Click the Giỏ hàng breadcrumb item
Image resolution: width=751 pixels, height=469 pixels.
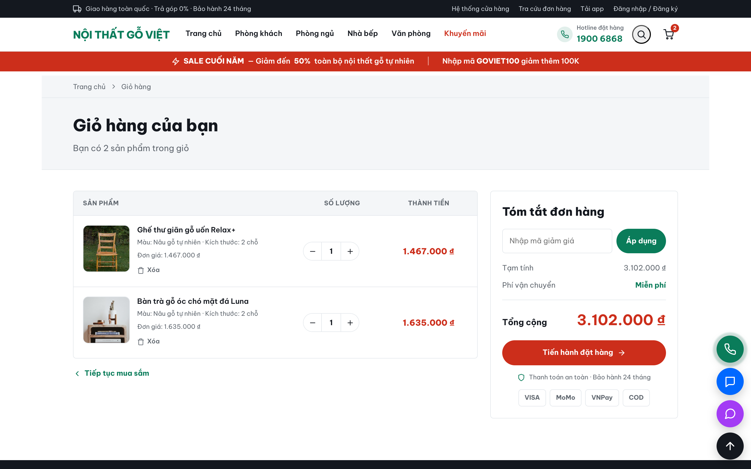136,87
